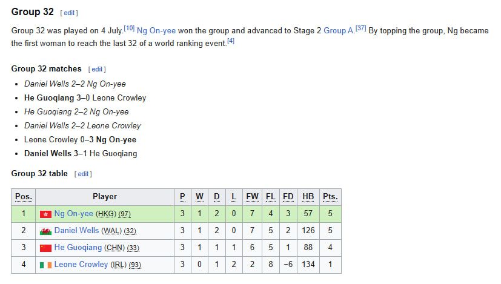Open Daniel Wells player link in table
This screenshot has height=284, width=501.
point(76,230)
